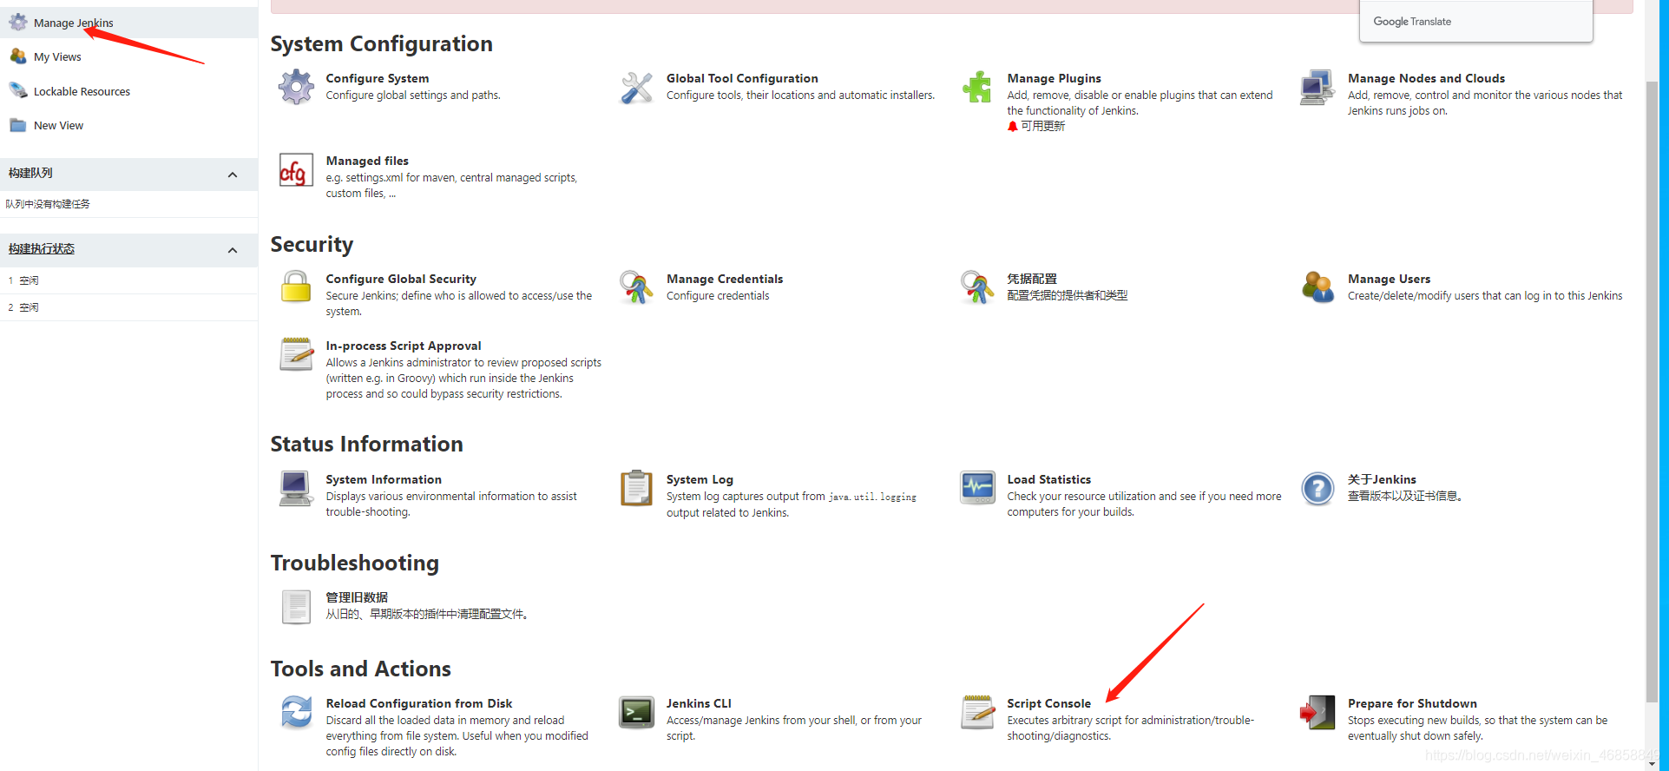This screenshot has width=1669, height=771.
Task: Collapse the 构建执行状态 panel
Action: coord(233,250)
